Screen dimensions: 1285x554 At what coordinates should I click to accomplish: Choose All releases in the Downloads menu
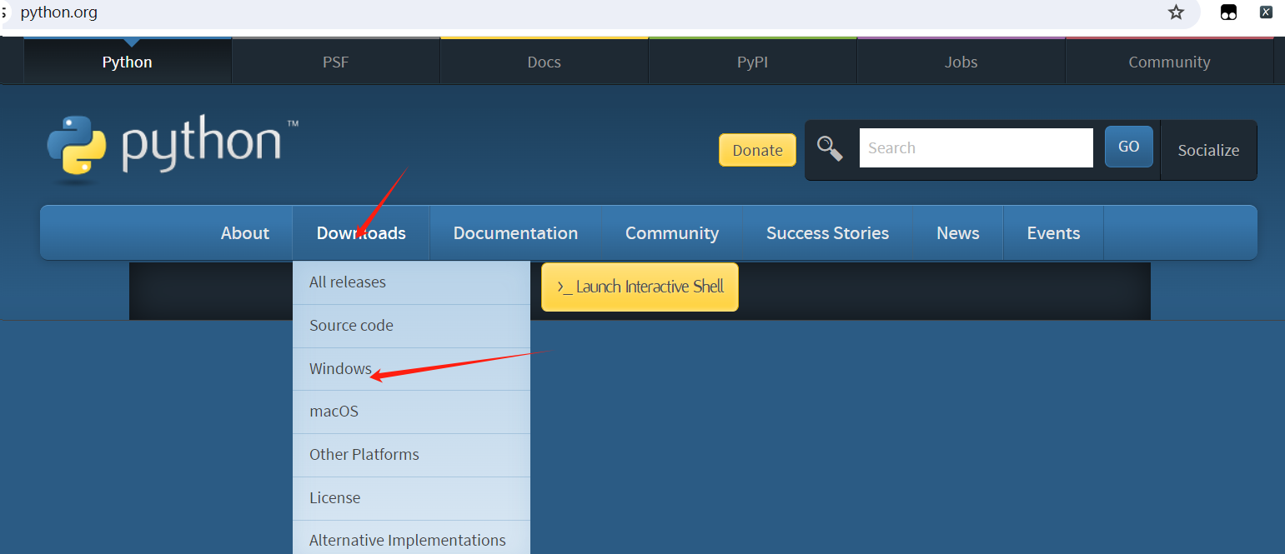(x=348, y=282)
